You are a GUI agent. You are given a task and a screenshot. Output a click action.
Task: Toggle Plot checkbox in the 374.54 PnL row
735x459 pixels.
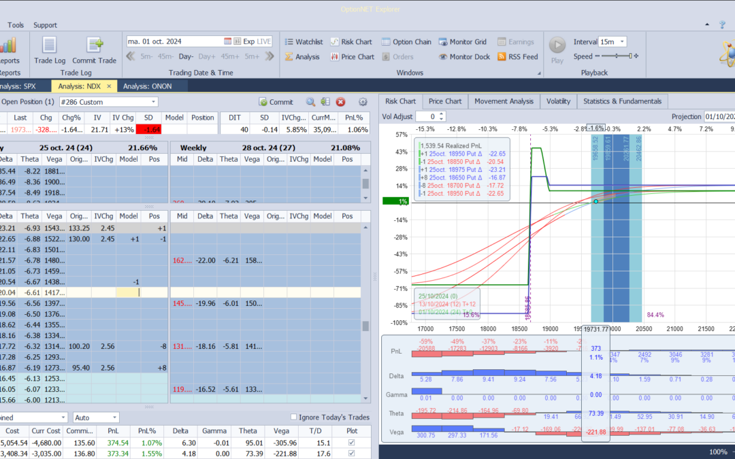pos(352,443)
